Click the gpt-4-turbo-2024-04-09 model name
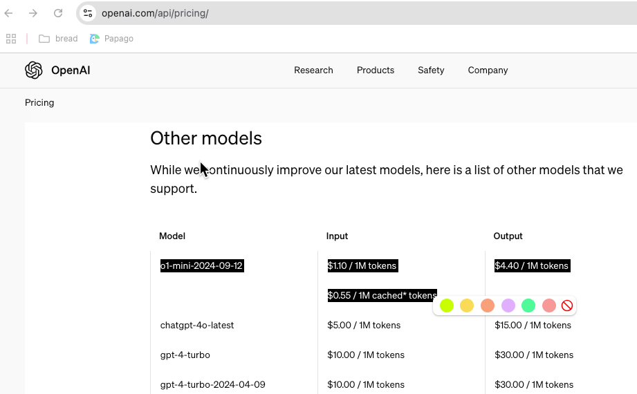 pos(213,384)
